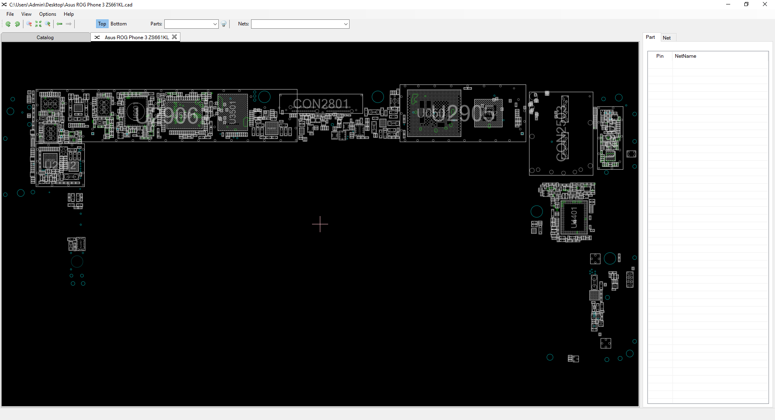The image size is (775, 420).
Task: Select chip U3501 on the board
Action: (x=232, y=112)
